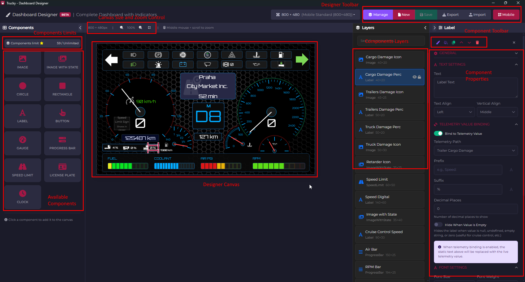Move layer up with the up arrow

click(462, 43)
